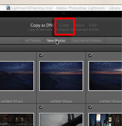Uncheck the untitled-104.arw checkbox
Screen dimensions: 122x126
[41, 55]
